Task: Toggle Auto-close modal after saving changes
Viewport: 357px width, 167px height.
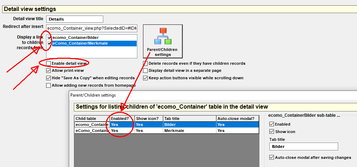Action: [271, 157]
